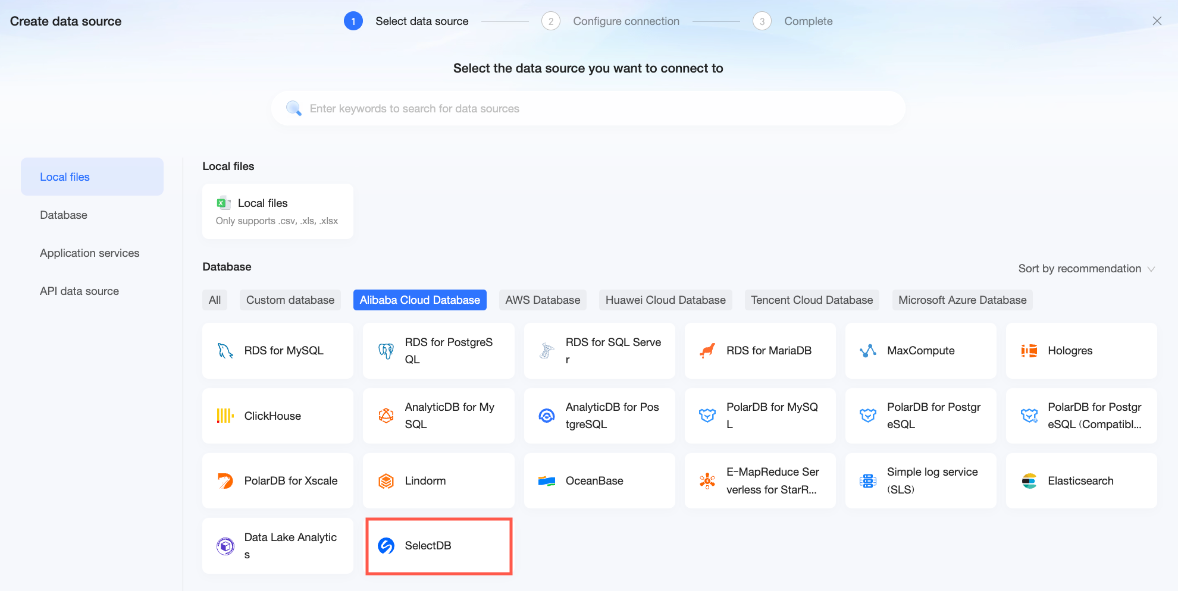Image resolution: width=1178 pixels, height=591 pixels.
Task: Click the 'Create data source' title
Action: coord(66,21)
